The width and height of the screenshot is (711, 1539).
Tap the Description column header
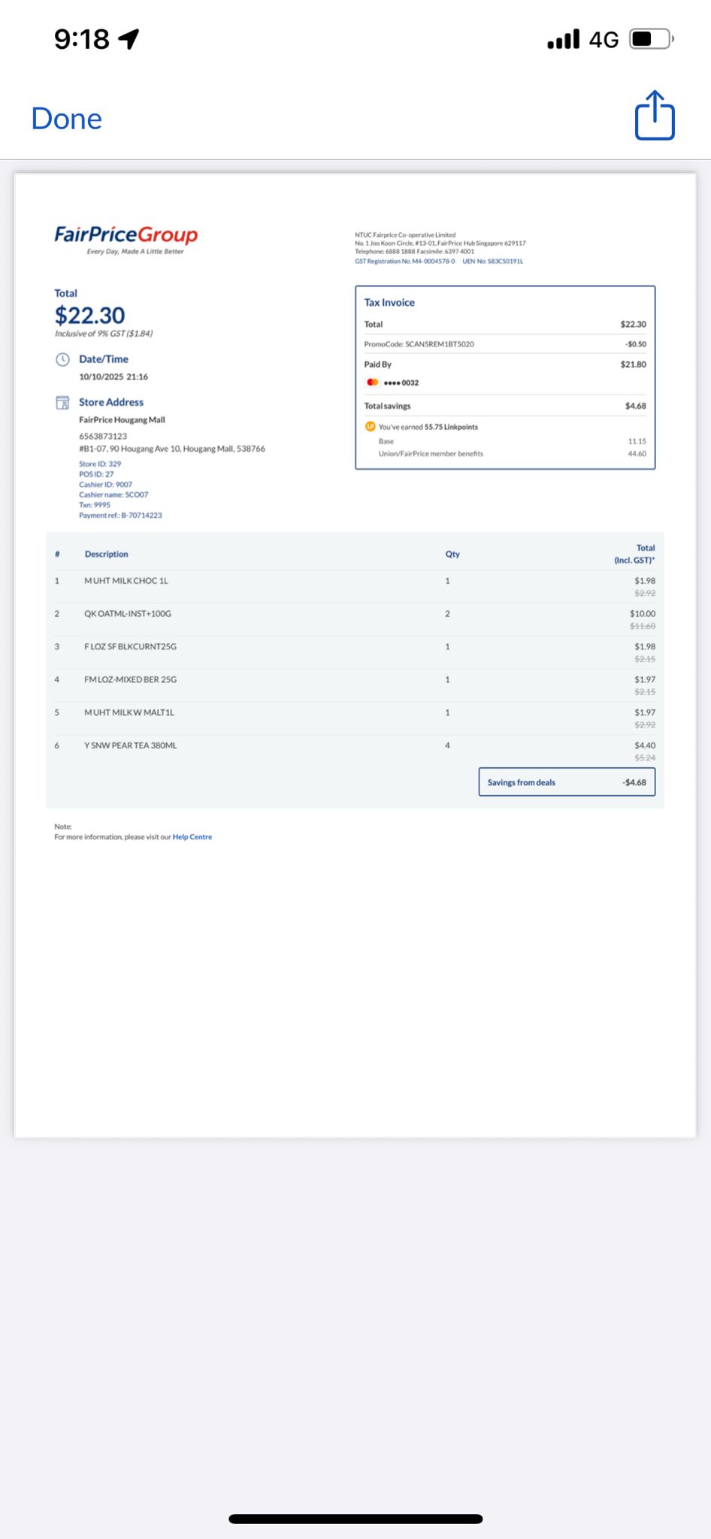pos(106,554)
